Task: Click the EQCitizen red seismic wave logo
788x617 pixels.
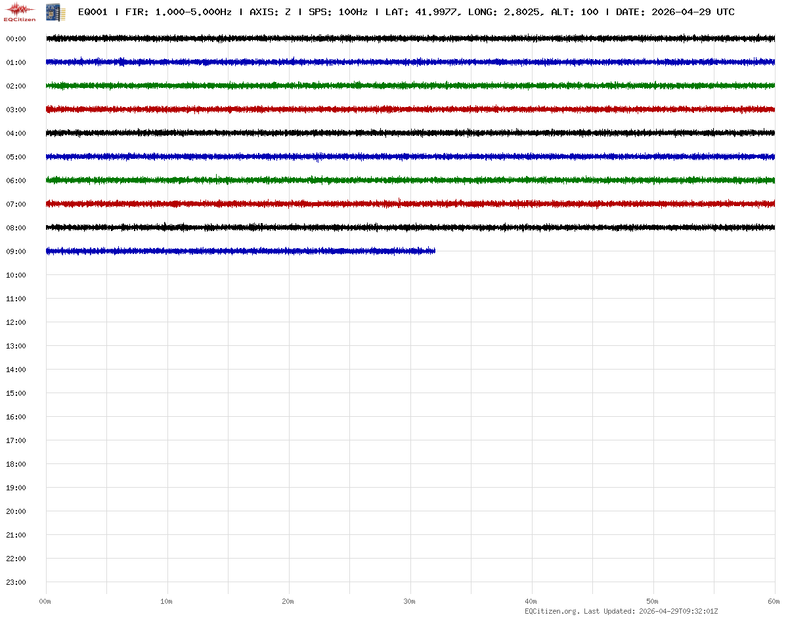Action: (x=20, y=11)
